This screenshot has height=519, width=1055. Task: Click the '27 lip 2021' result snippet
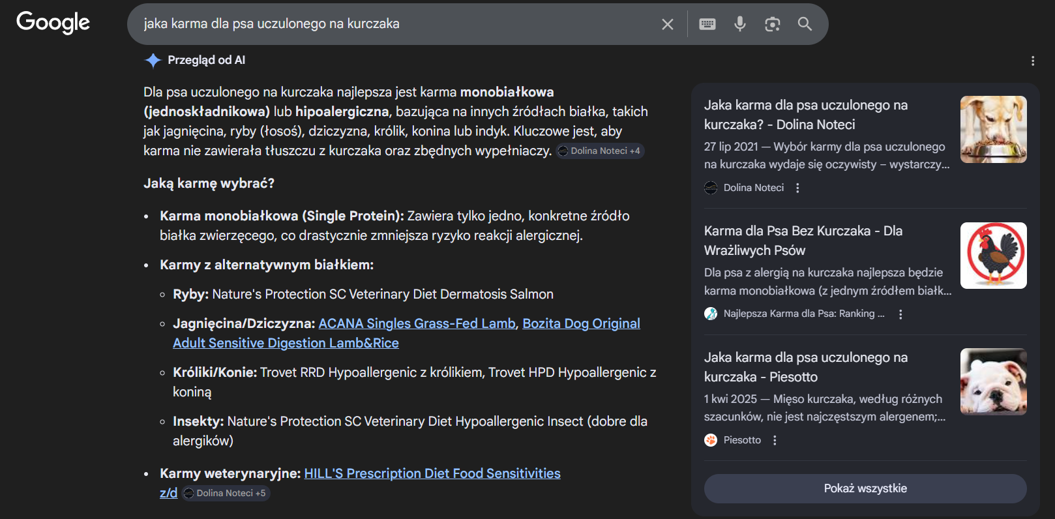pos(827,155)
